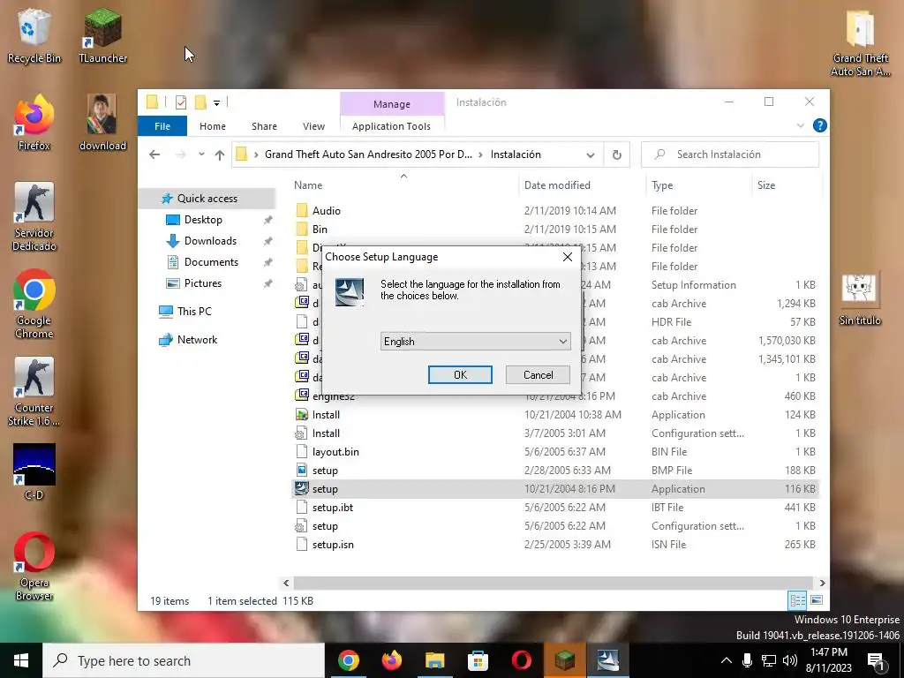Open Opera Browser desktop shortcut
The width and height of the screenshot is (904, 678).
point(34,566)
